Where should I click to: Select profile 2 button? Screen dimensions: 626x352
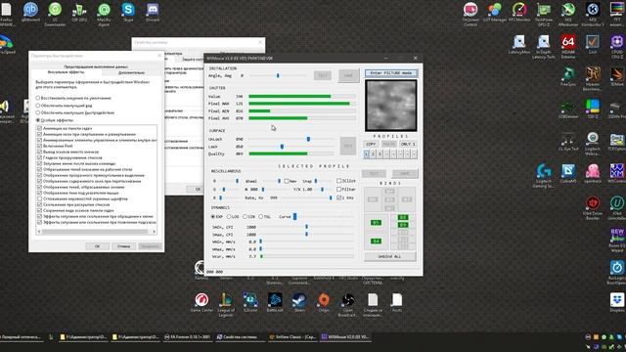(x=374, y=154)
